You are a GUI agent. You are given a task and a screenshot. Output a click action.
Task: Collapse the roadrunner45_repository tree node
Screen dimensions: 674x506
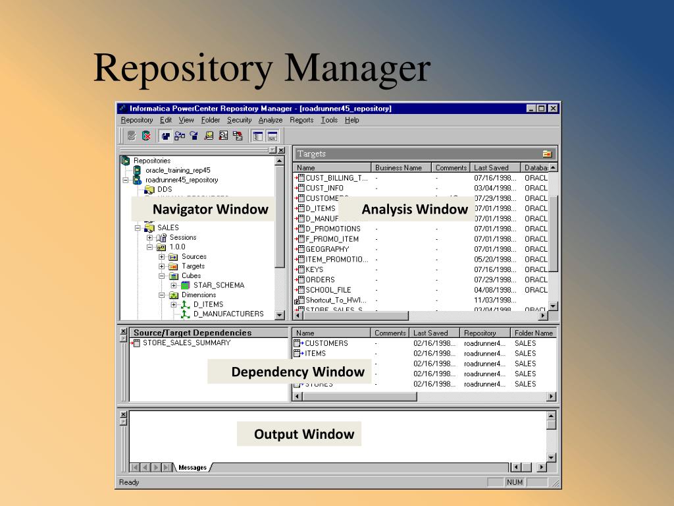click(126, 181)
